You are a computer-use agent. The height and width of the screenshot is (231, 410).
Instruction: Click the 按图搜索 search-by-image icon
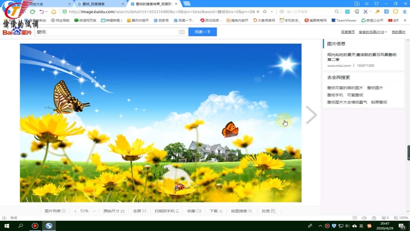(241, 210)
